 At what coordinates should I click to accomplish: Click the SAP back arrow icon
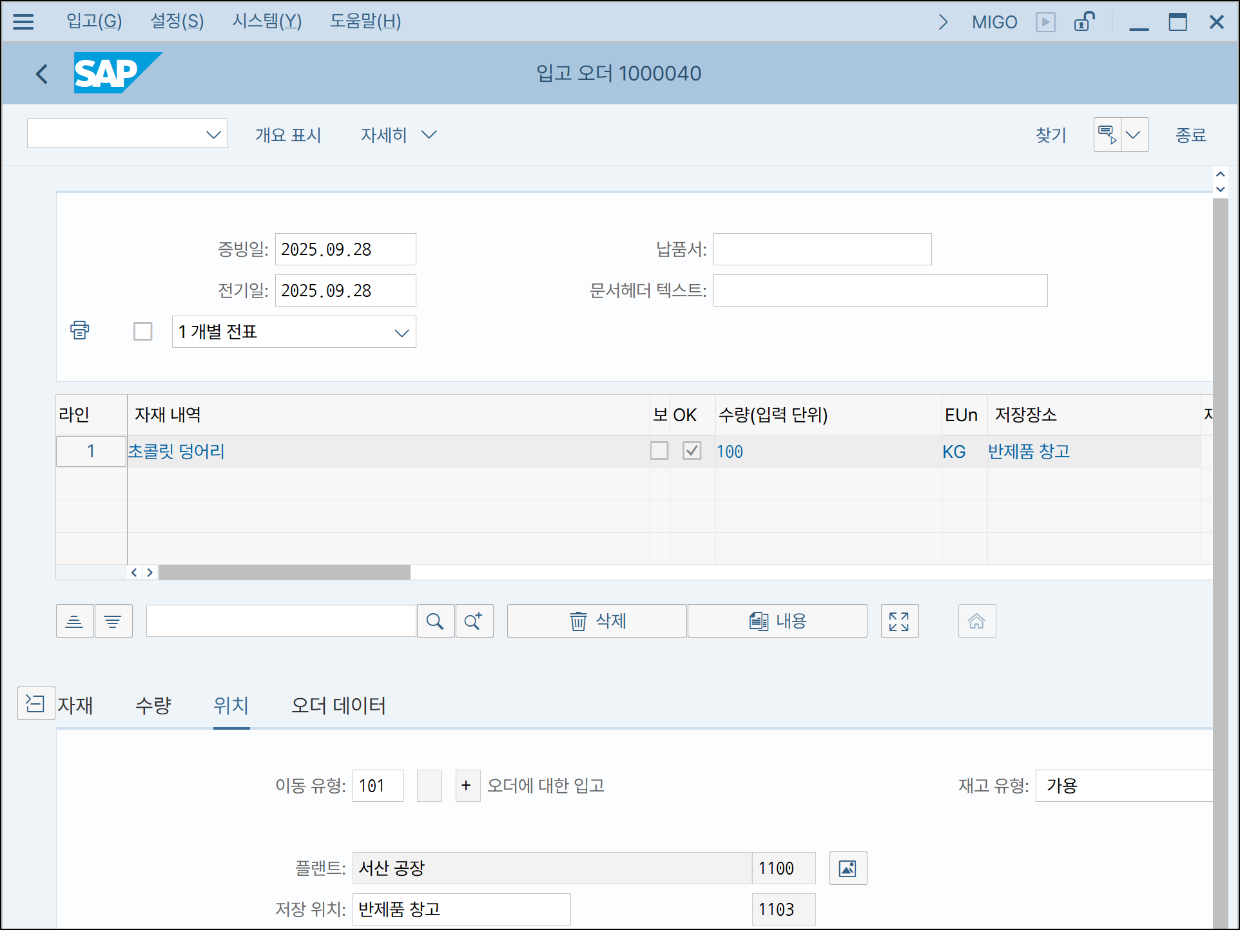[42, 74]
